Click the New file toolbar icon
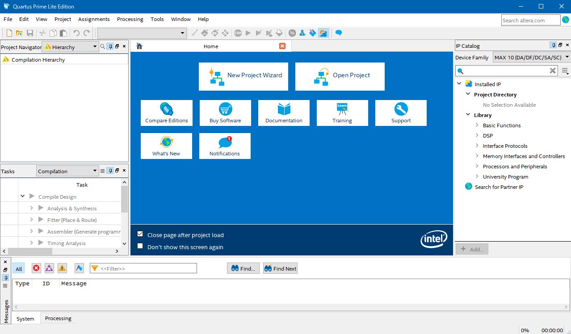Screen dimensions: 571x334 click(9, 33)
